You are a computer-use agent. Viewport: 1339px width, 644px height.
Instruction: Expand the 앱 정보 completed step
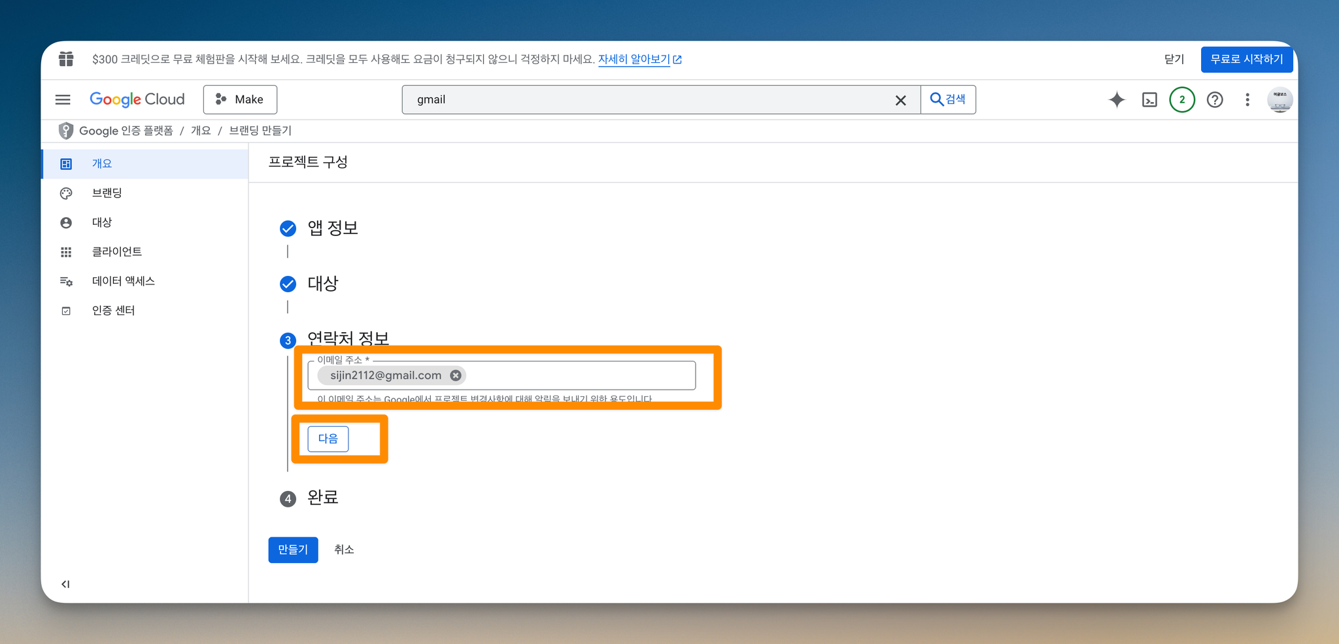tap(333, 228)
